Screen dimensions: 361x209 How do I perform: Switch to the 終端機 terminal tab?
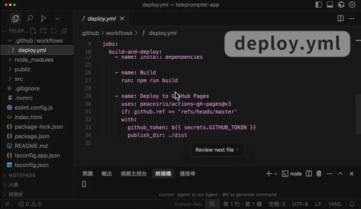(163, 174)
